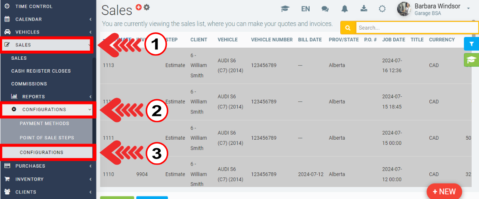Screen dimensions: 479x199
Task: Open Point of Sale Steps menu item
Action: (47, 138)
